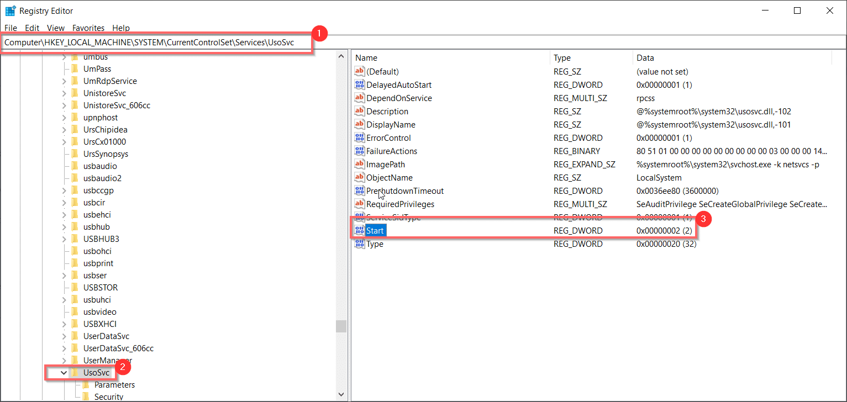The width and height of the screenshot is (847, 402).
Task: Open the Favorites menu
Action: point(88,28)
